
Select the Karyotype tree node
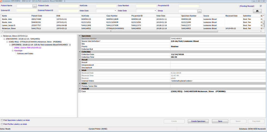19,51
